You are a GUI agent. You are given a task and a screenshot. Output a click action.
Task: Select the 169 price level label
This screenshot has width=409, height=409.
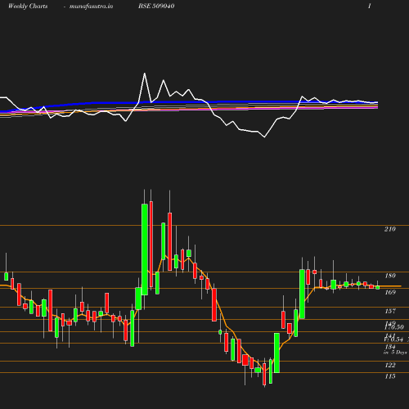pos(390,292)
